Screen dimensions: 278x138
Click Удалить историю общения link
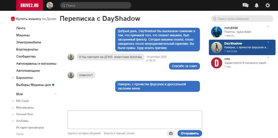pos(84,133)
